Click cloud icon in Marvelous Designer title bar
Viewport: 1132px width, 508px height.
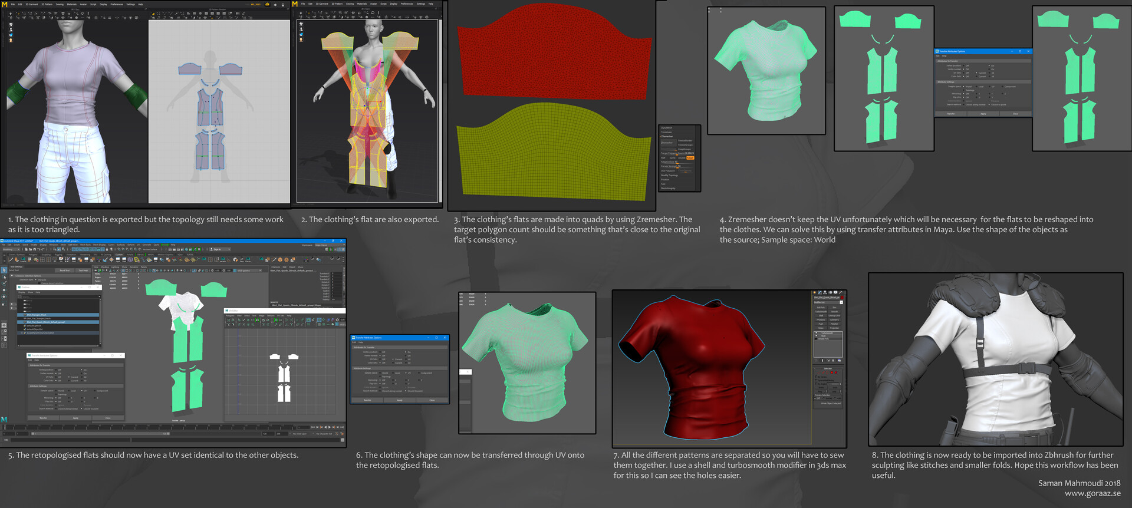pyautogui.click(x=267, y=4)
